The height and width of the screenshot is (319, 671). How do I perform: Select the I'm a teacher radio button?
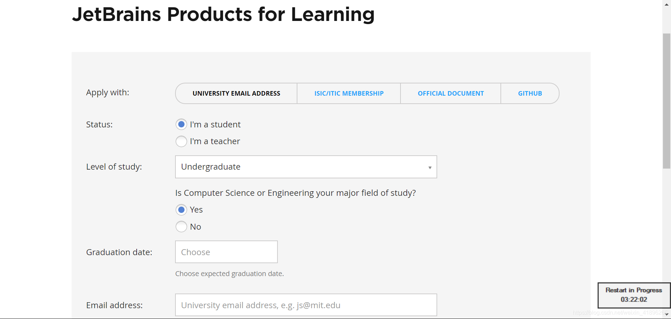pyautogui.click(x=181, y=141)
